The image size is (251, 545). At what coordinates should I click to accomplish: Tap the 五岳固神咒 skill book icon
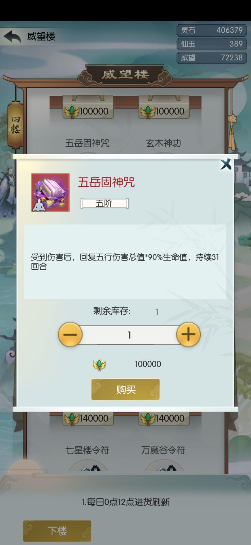click(50, 192)
